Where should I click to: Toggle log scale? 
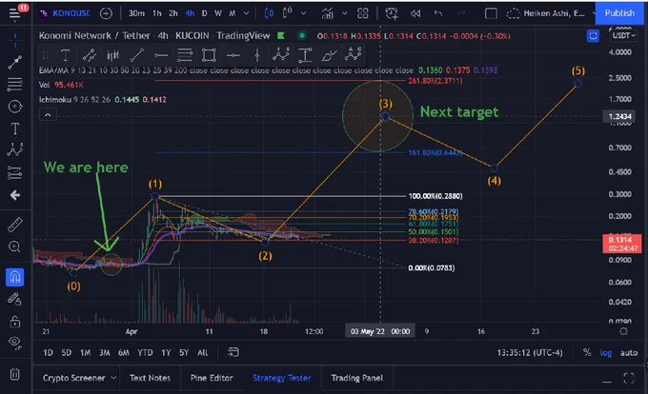point(606,353)
